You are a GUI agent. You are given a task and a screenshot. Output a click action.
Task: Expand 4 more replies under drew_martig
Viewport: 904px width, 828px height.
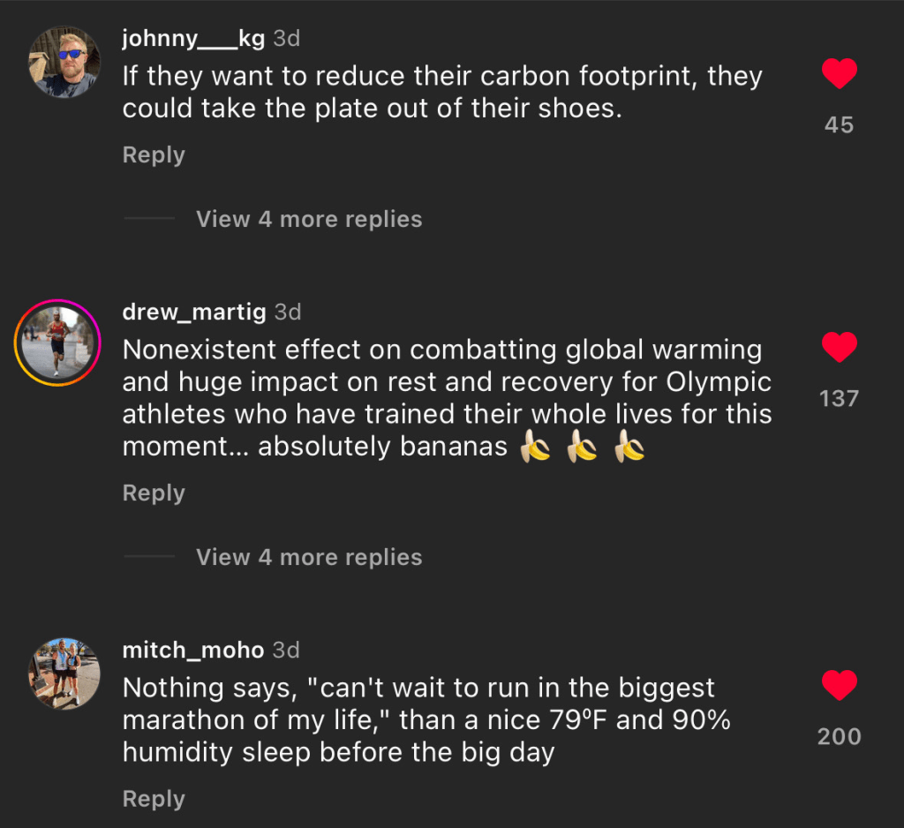coord(309,557)
